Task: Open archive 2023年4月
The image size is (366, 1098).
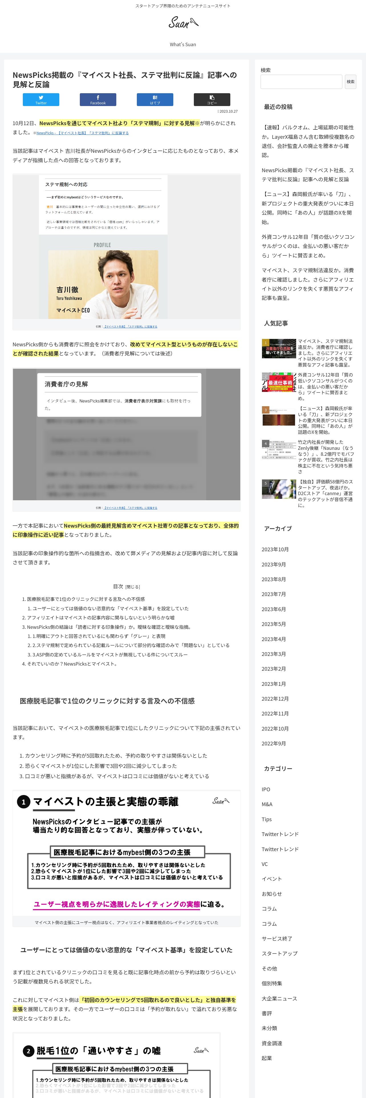Action: [x=274, y=639]
